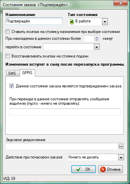
Task: Click the Звуковое уведомление label
Action: point(25,140)
